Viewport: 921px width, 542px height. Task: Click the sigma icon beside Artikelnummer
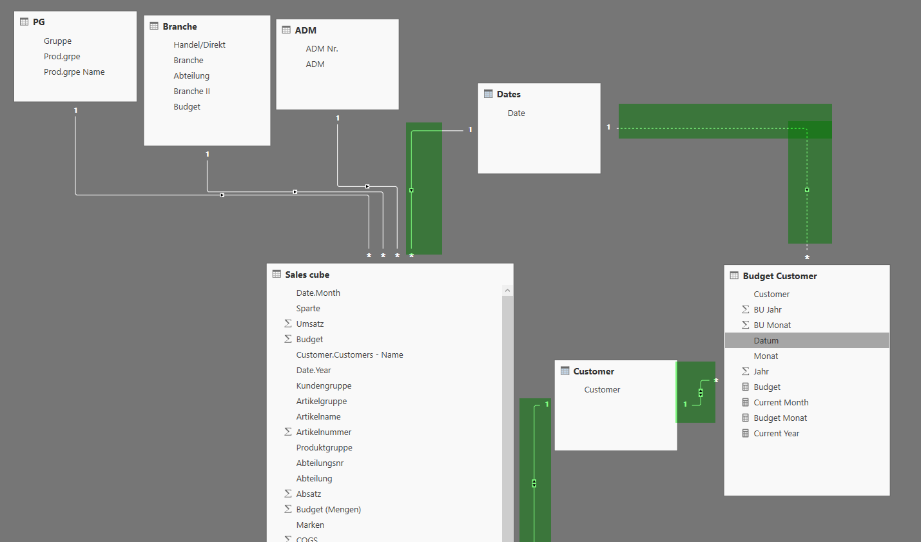287,432
